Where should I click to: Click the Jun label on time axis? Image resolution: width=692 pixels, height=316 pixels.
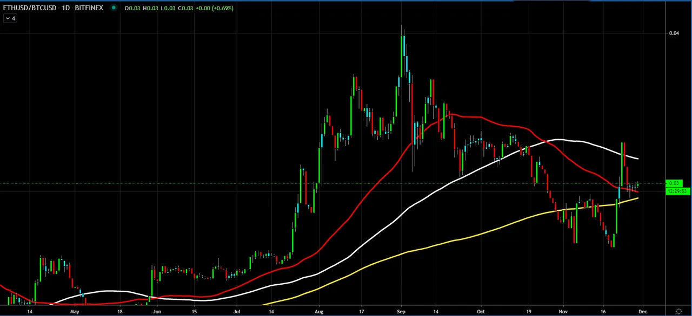[x=156, y=311]
